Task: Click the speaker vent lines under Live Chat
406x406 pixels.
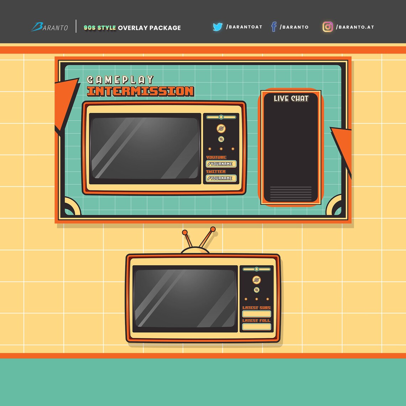Action: point(290,193)
